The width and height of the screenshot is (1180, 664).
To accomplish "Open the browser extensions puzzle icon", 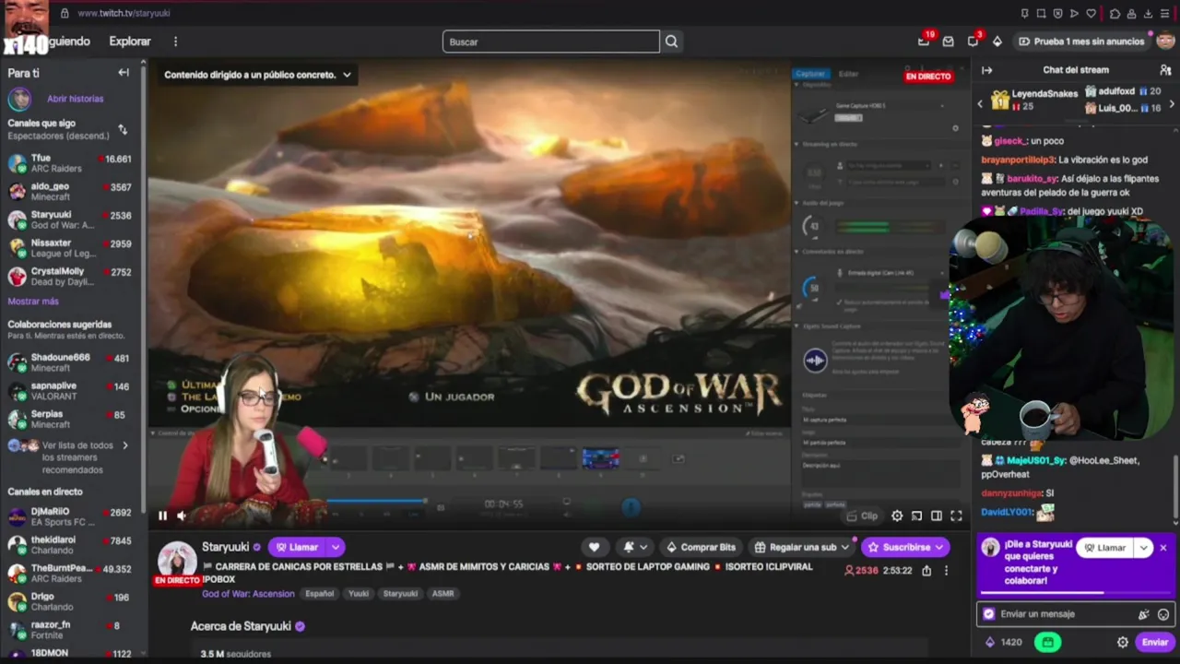I will tap(1115, 14).
